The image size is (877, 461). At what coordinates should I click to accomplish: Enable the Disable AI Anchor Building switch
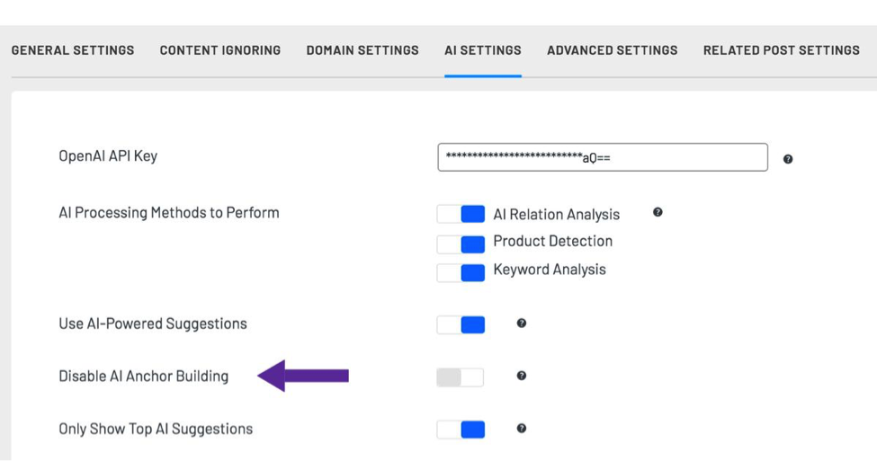pos(461,377)
